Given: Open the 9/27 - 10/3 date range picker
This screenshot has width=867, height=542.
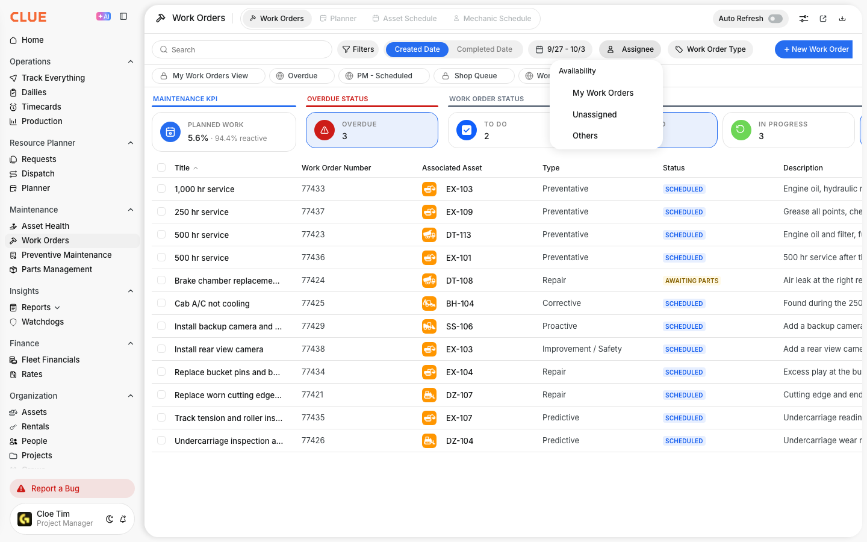Looking at the screenshot, I should pos(561,49).
